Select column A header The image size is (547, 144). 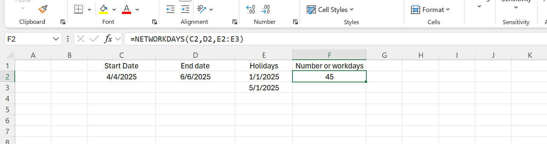coord(33,55)
